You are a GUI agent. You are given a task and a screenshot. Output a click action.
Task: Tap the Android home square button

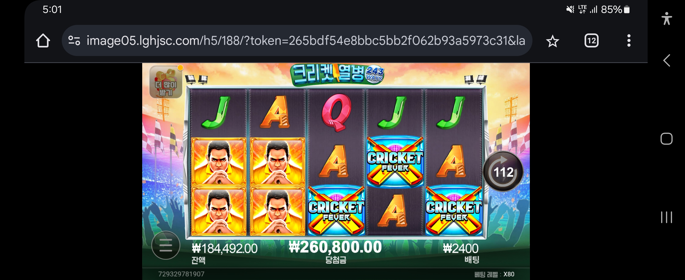(666, 139)
